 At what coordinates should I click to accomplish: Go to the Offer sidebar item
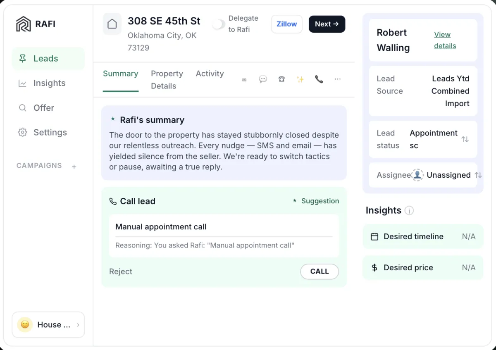click(48, 108)
